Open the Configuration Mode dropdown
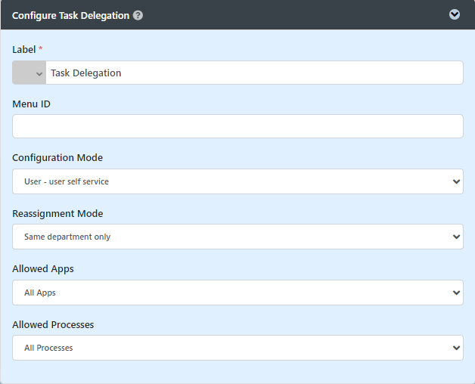 [x=237, y=181]
